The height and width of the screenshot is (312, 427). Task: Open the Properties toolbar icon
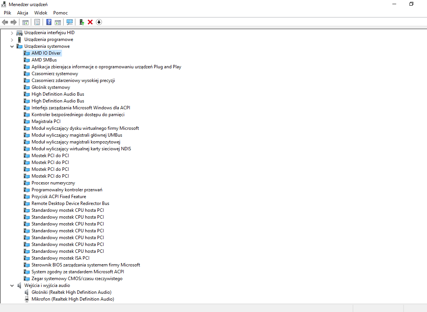[37, 22]
